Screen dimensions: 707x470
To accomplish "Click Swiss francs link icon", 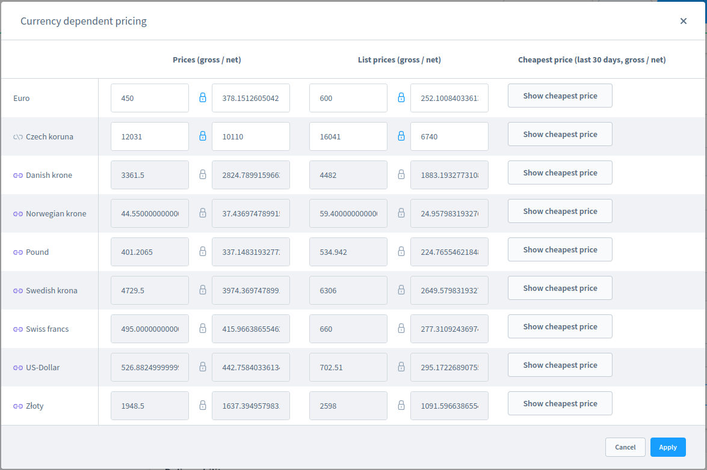I will pyautogui.click(x=18, y=329).
